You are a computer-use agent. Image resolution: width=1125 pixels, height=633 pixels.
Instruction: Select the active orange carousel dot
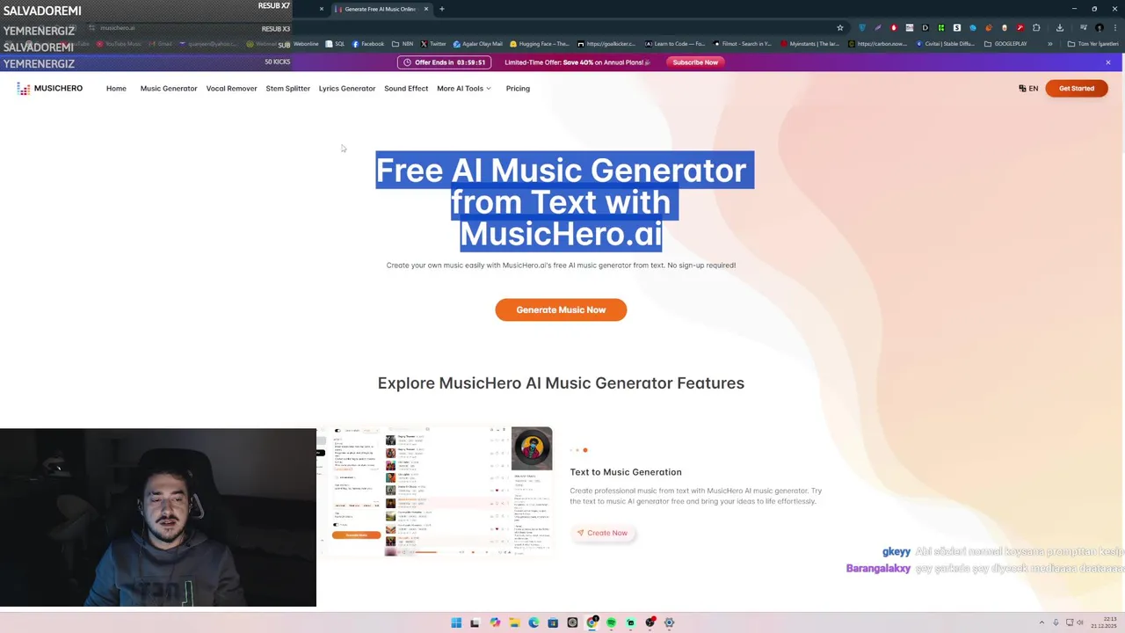pos(585,450)
